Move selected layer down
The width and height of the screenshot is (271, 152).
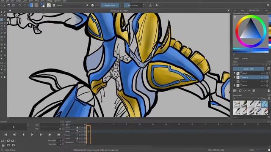coord(245,91)
